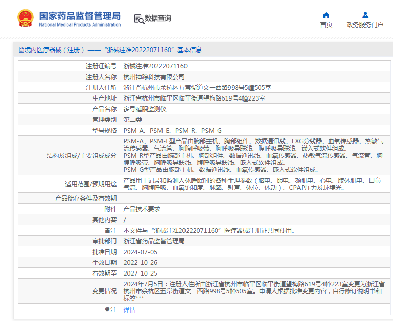Click the 产品技术要求 attachment text

pos(142,209)
